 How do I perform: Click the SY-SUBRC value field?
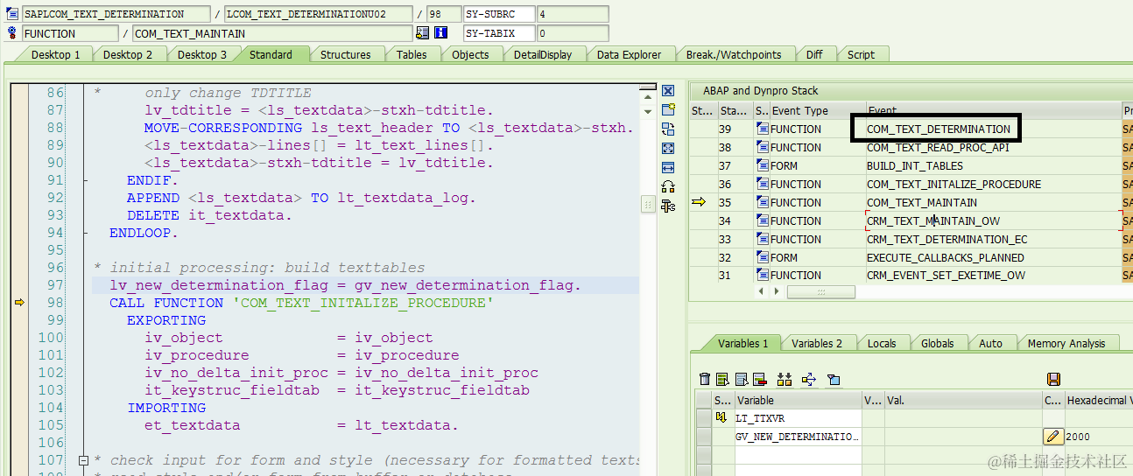click(573, 14)
